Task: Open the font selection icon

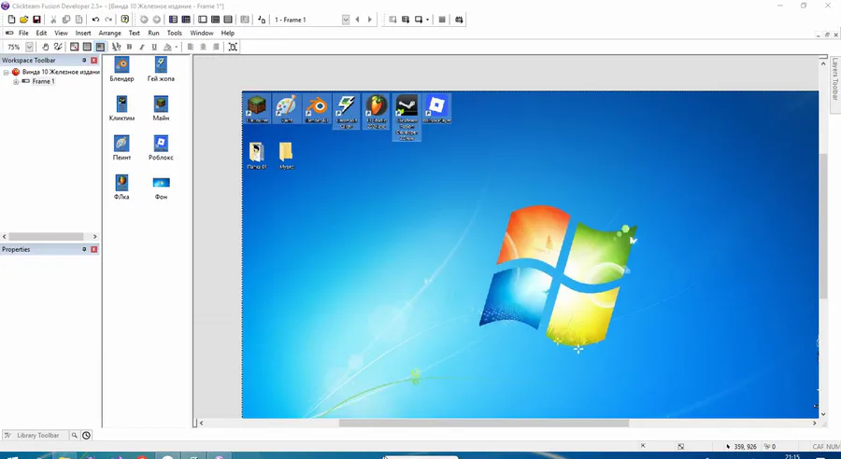Action: pos(117,47)
